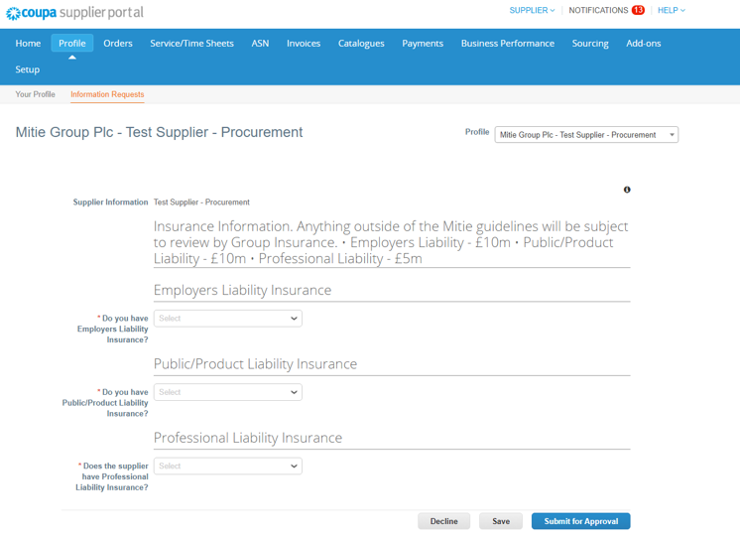Screen dimensions: 740x536
Task: Click the page title Mitie Group Plc heading
Action: click(159, 132)
